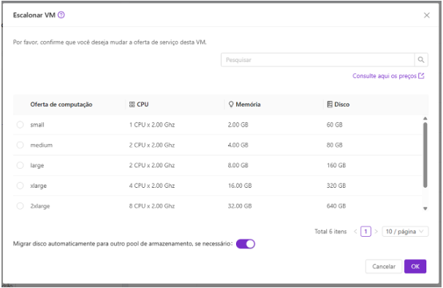Click the 1 CPU x 2.00 Ghz cell
The image size is (443, 288).
coord(152,125)
